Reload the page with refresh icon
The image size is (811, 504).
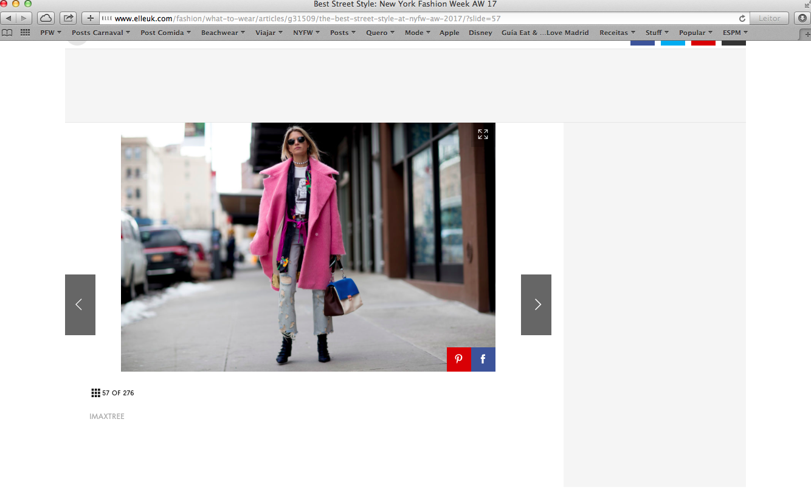742,19
